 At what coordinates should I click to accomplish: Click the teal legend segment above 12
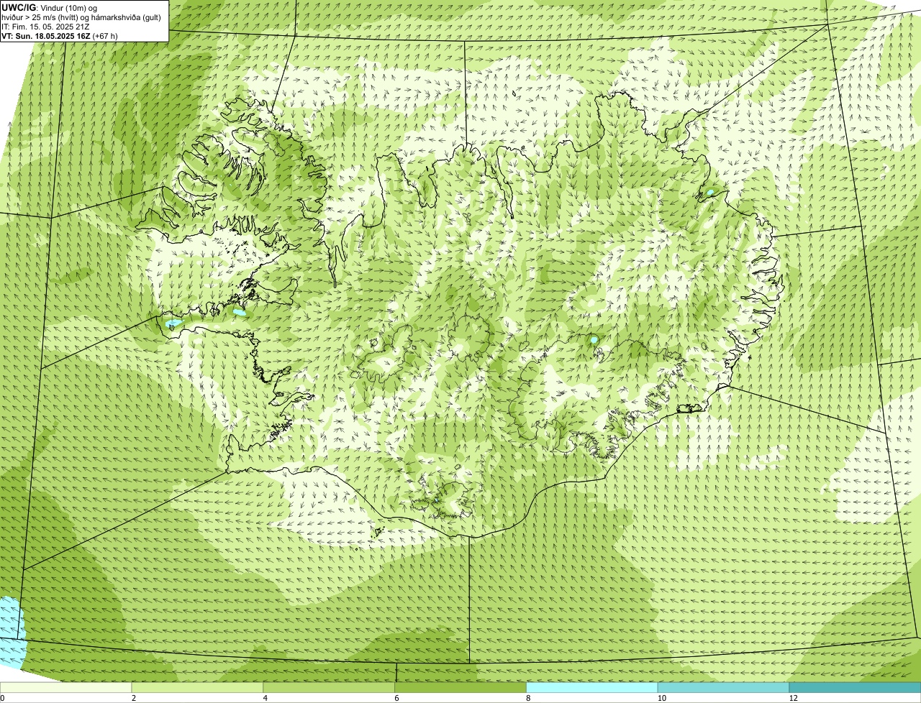tap(855, 687)
